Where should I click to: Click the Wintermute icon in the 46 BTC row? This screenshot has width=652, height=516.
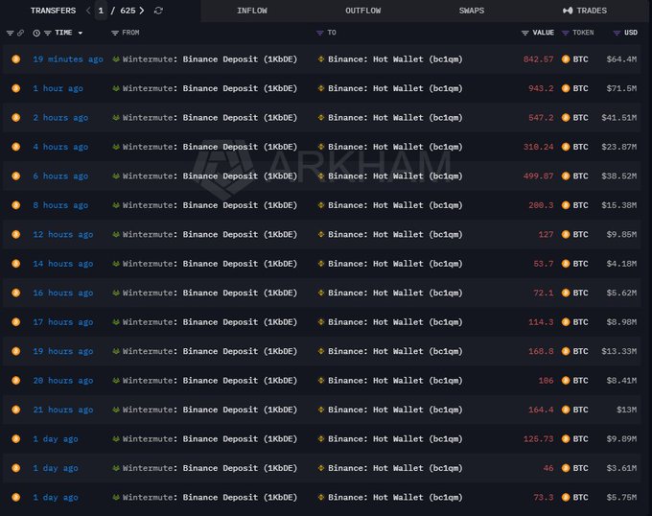116,468
